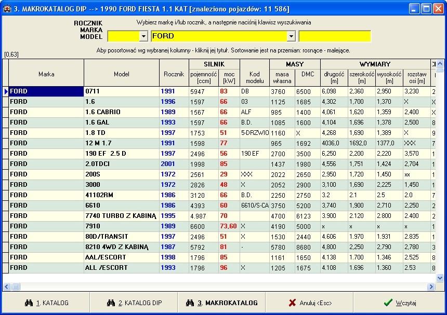447x315 pixels.
Task: Click the 6610/S-CA model code cell
Action: click(x=255, y=206)
